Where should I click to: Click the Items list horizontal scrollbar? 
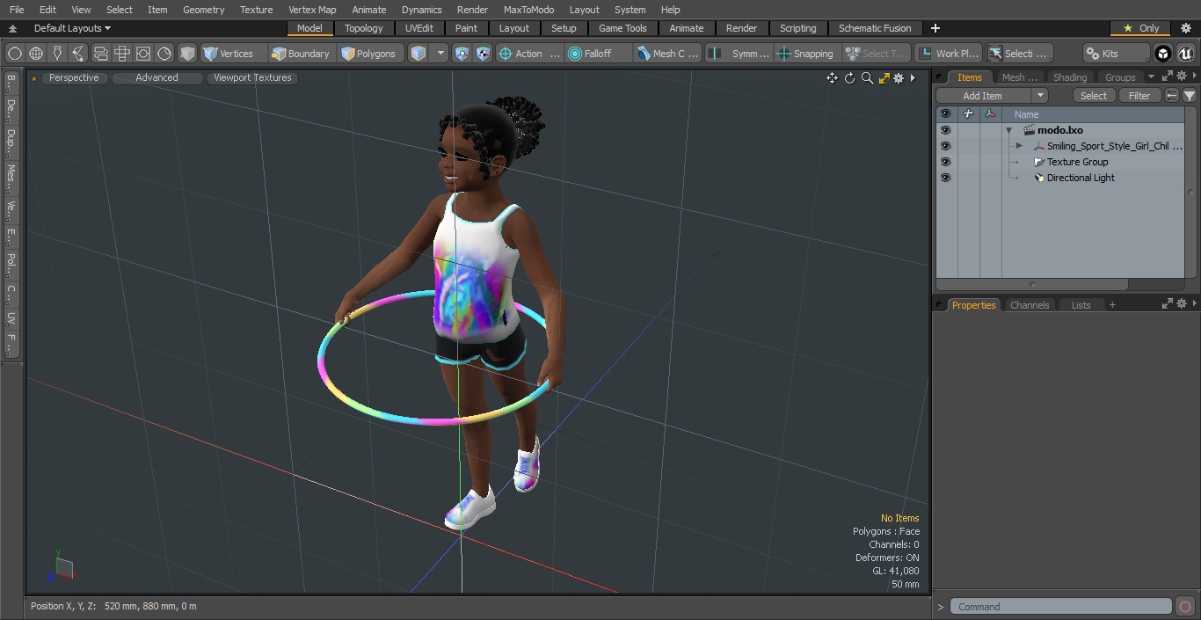pyautogui.click(x=1033, y=284)
